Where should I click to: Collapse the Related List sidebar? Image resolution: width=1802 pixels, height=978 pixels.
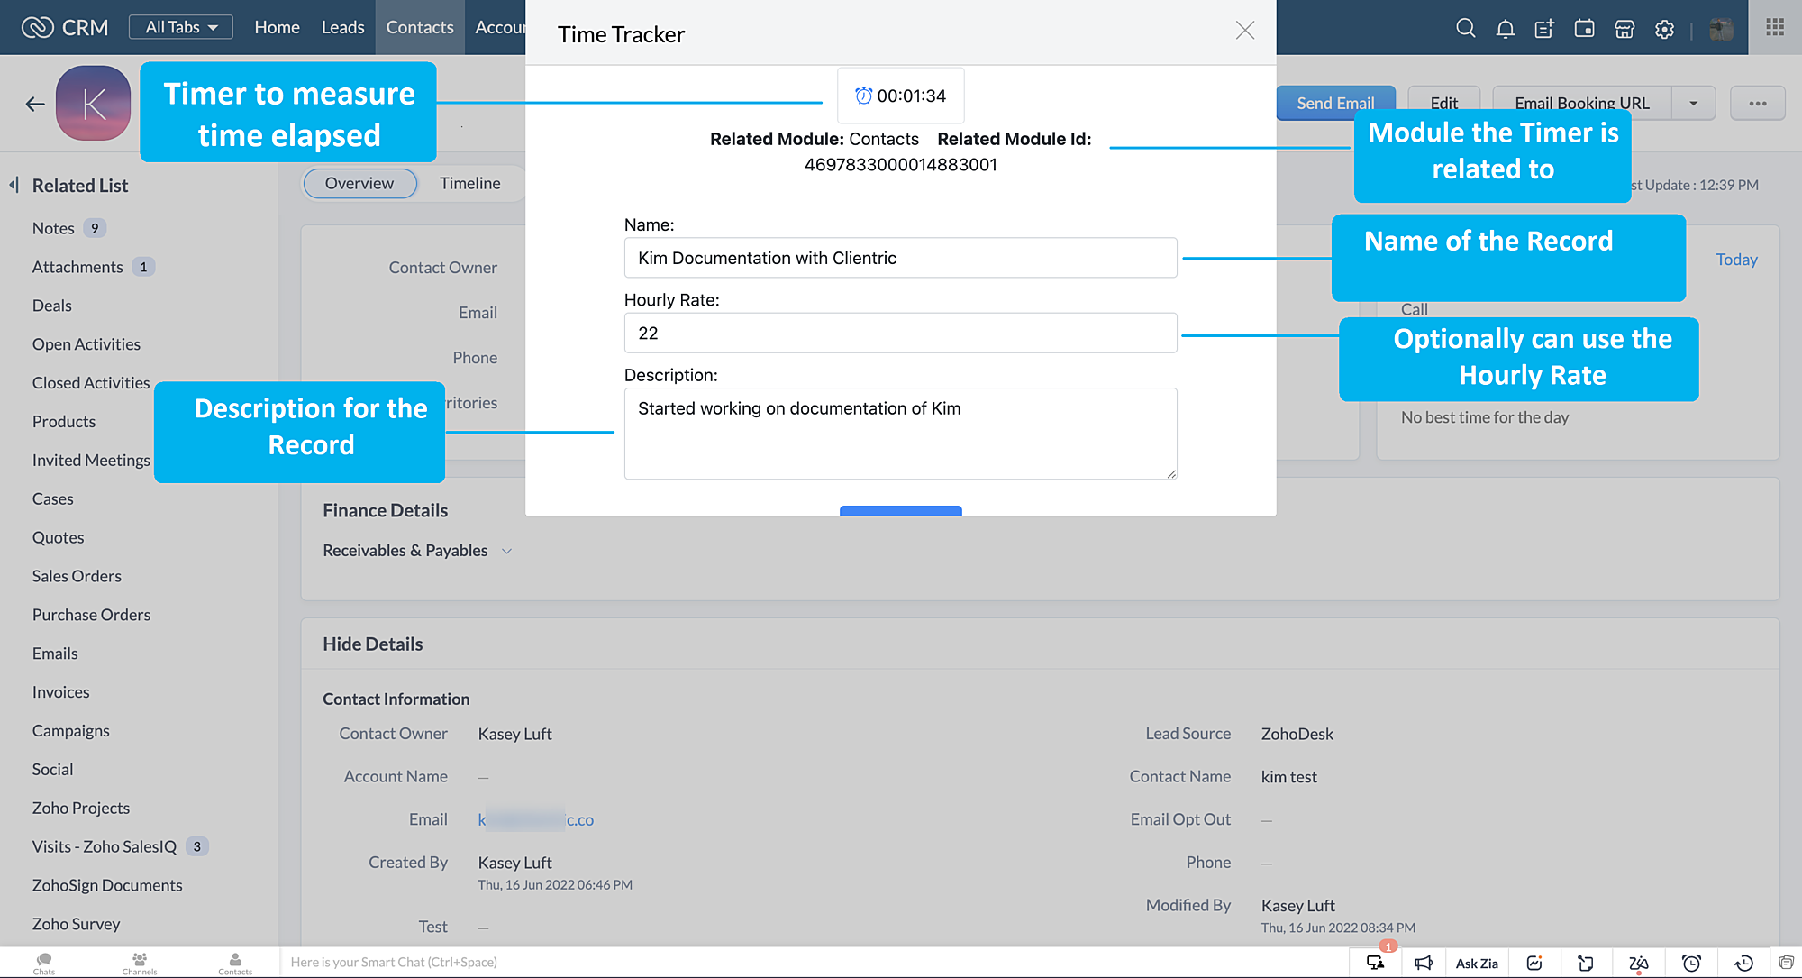[x=14, y=185]
